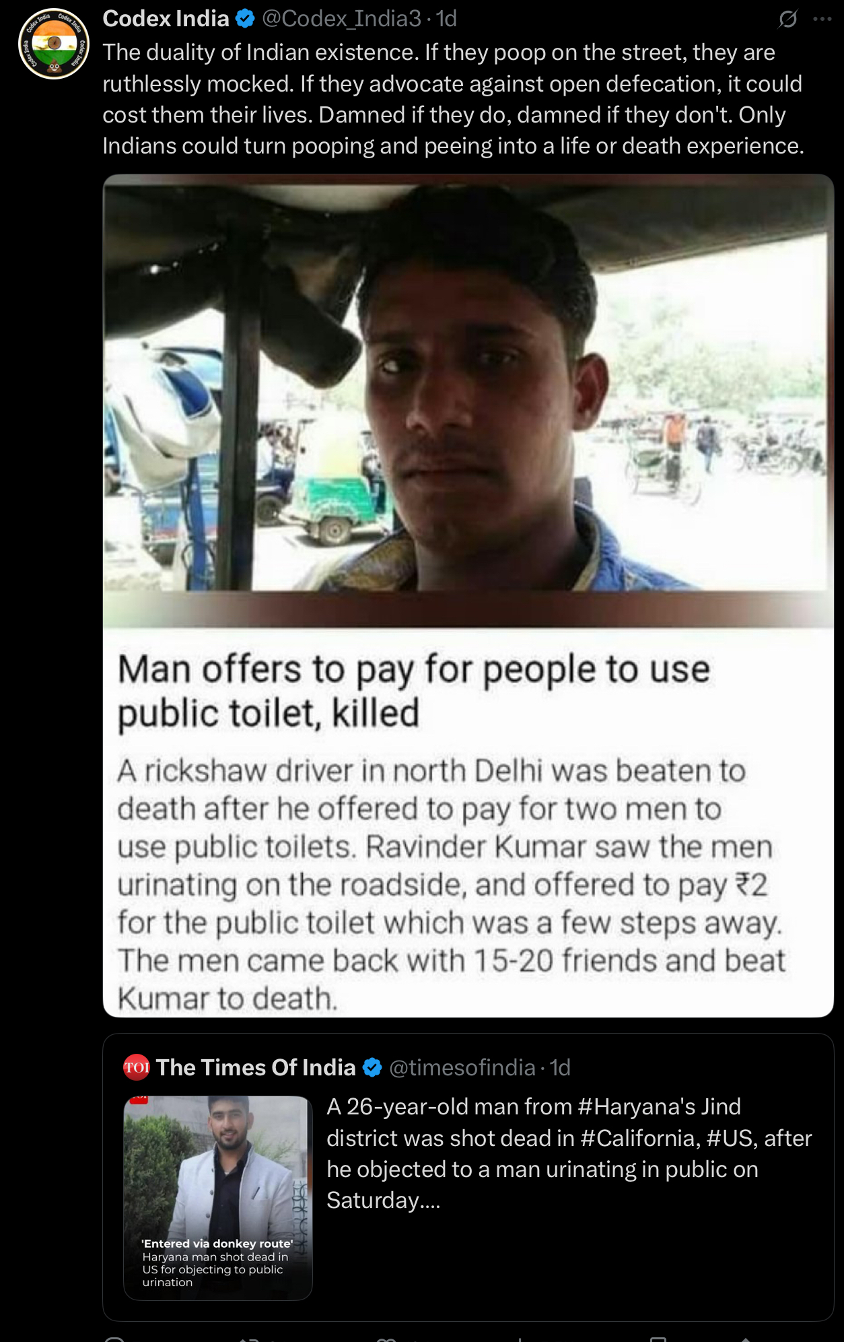Click The Times Of India name
The height and width of the screenshot is (1342, 844).
click(256, 1067)
